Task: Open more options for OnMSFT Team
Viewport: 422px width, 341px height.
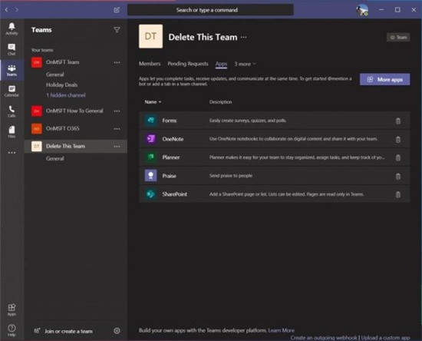Action: pyautogui.click(x=117, y=62)
